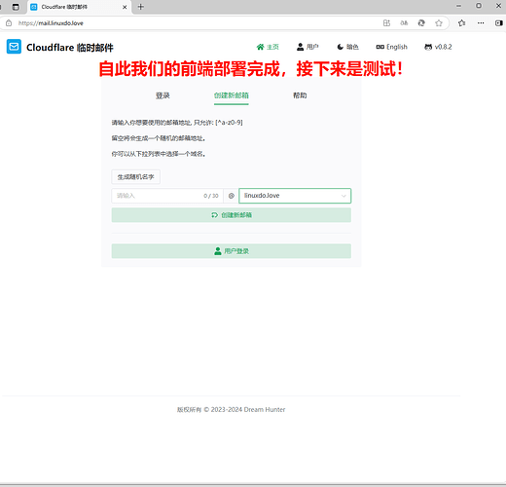Select the 创建新邮箱 tab
The image size is (506, 487).
click(232, 95)
